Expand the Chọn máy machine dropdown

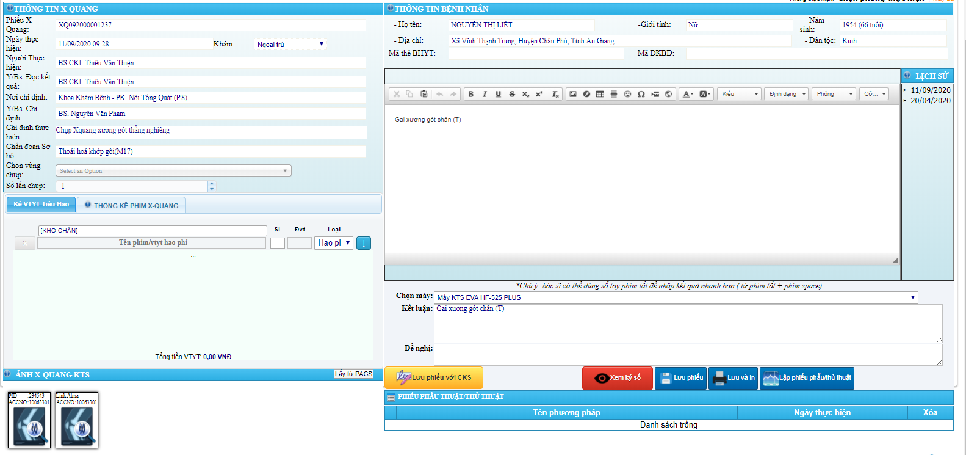676,297
